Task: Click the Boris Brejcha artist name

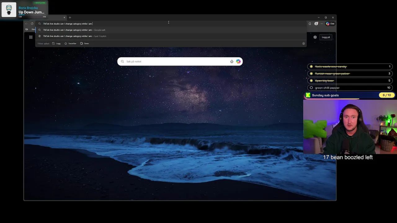Action: pos(28,8)
